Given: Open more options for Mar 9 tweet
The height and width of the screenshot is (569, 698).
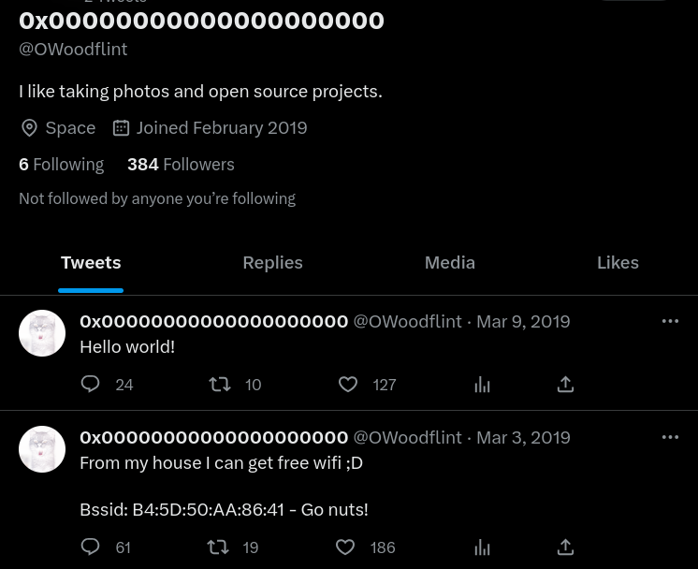Looking at the screenshot, I should [670, 321].
